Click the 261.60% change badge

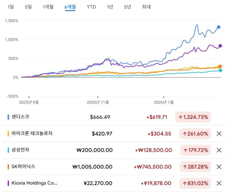(195, 134)
